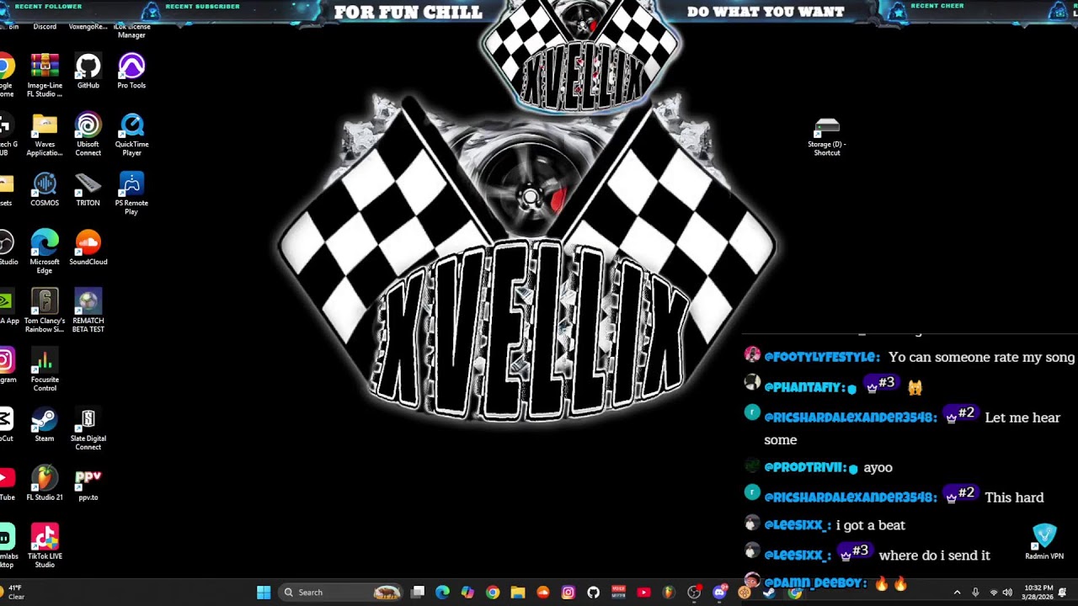Open Slate Digital Connect icon
The width and height of the screenshot is (1078, 606).
pos(88,429)
